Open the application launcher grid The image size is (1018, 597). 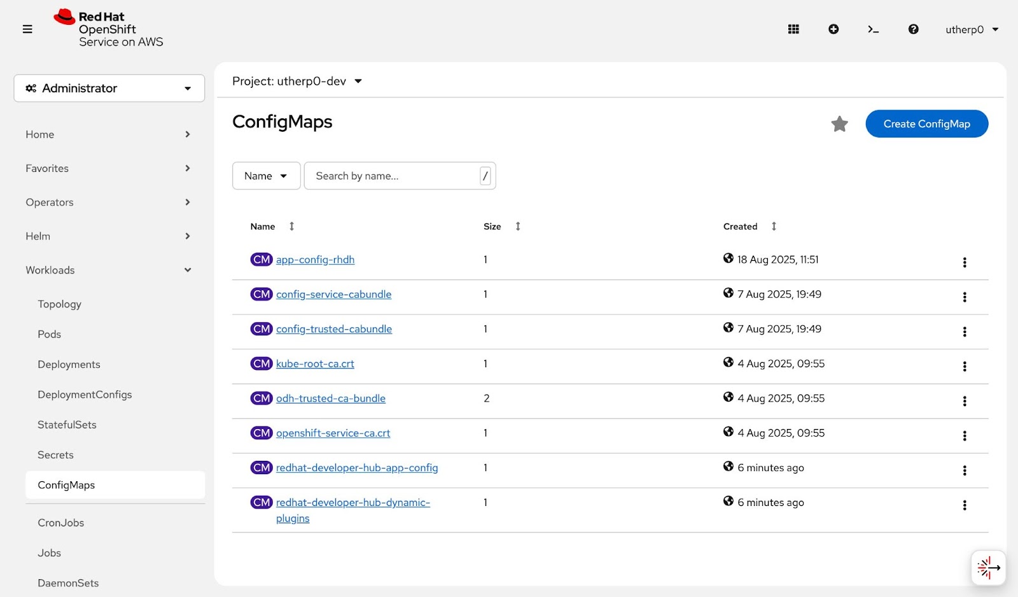pyautogui.click(x=793, y=29)
